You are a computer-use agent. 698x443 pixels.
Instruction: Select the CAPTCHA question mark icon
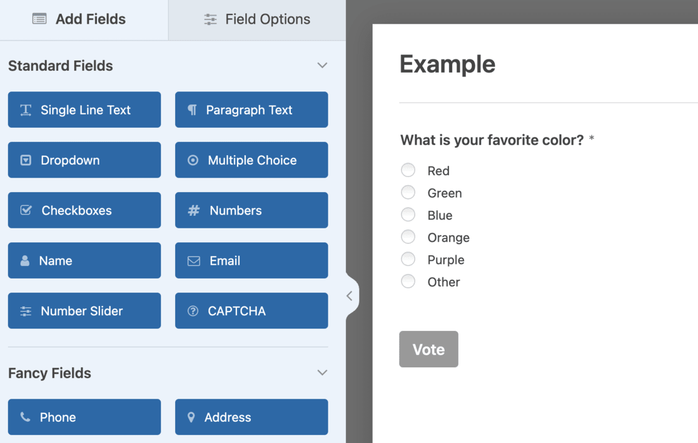pos(193,310)
